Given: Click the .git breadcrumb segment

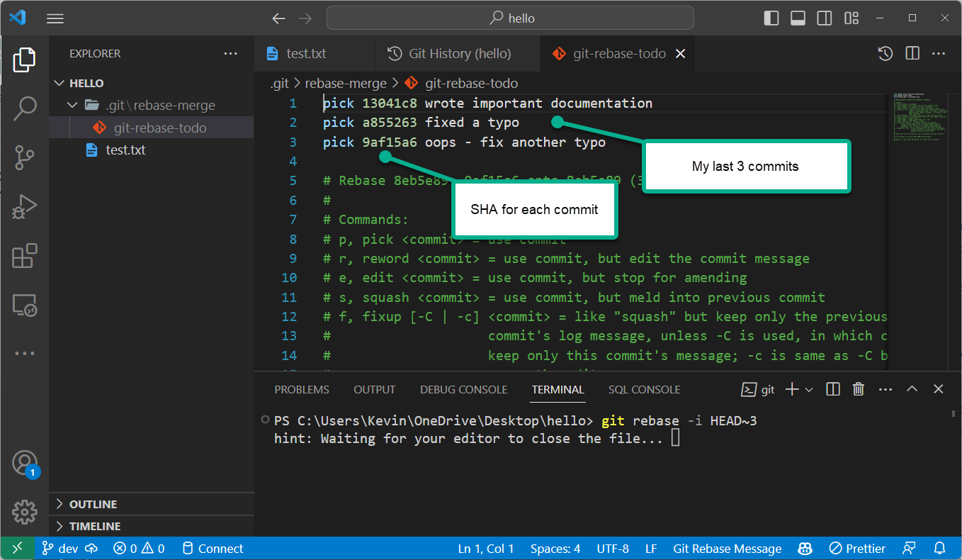Looking at the screenshot, I should coord(280,83).
